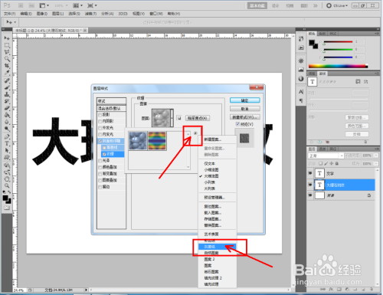
Task: Select the Eraser tool
Action: coord(7,108)
